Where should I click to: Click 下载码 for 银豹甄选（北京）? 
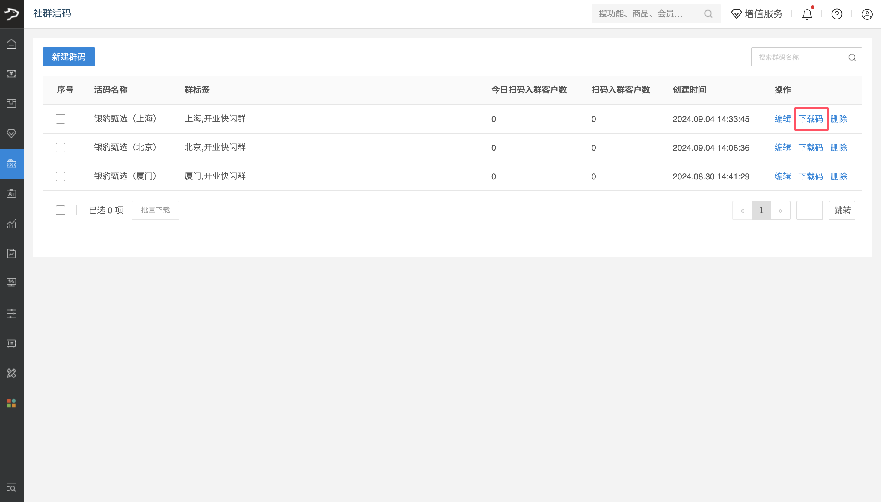coord(811,148)
